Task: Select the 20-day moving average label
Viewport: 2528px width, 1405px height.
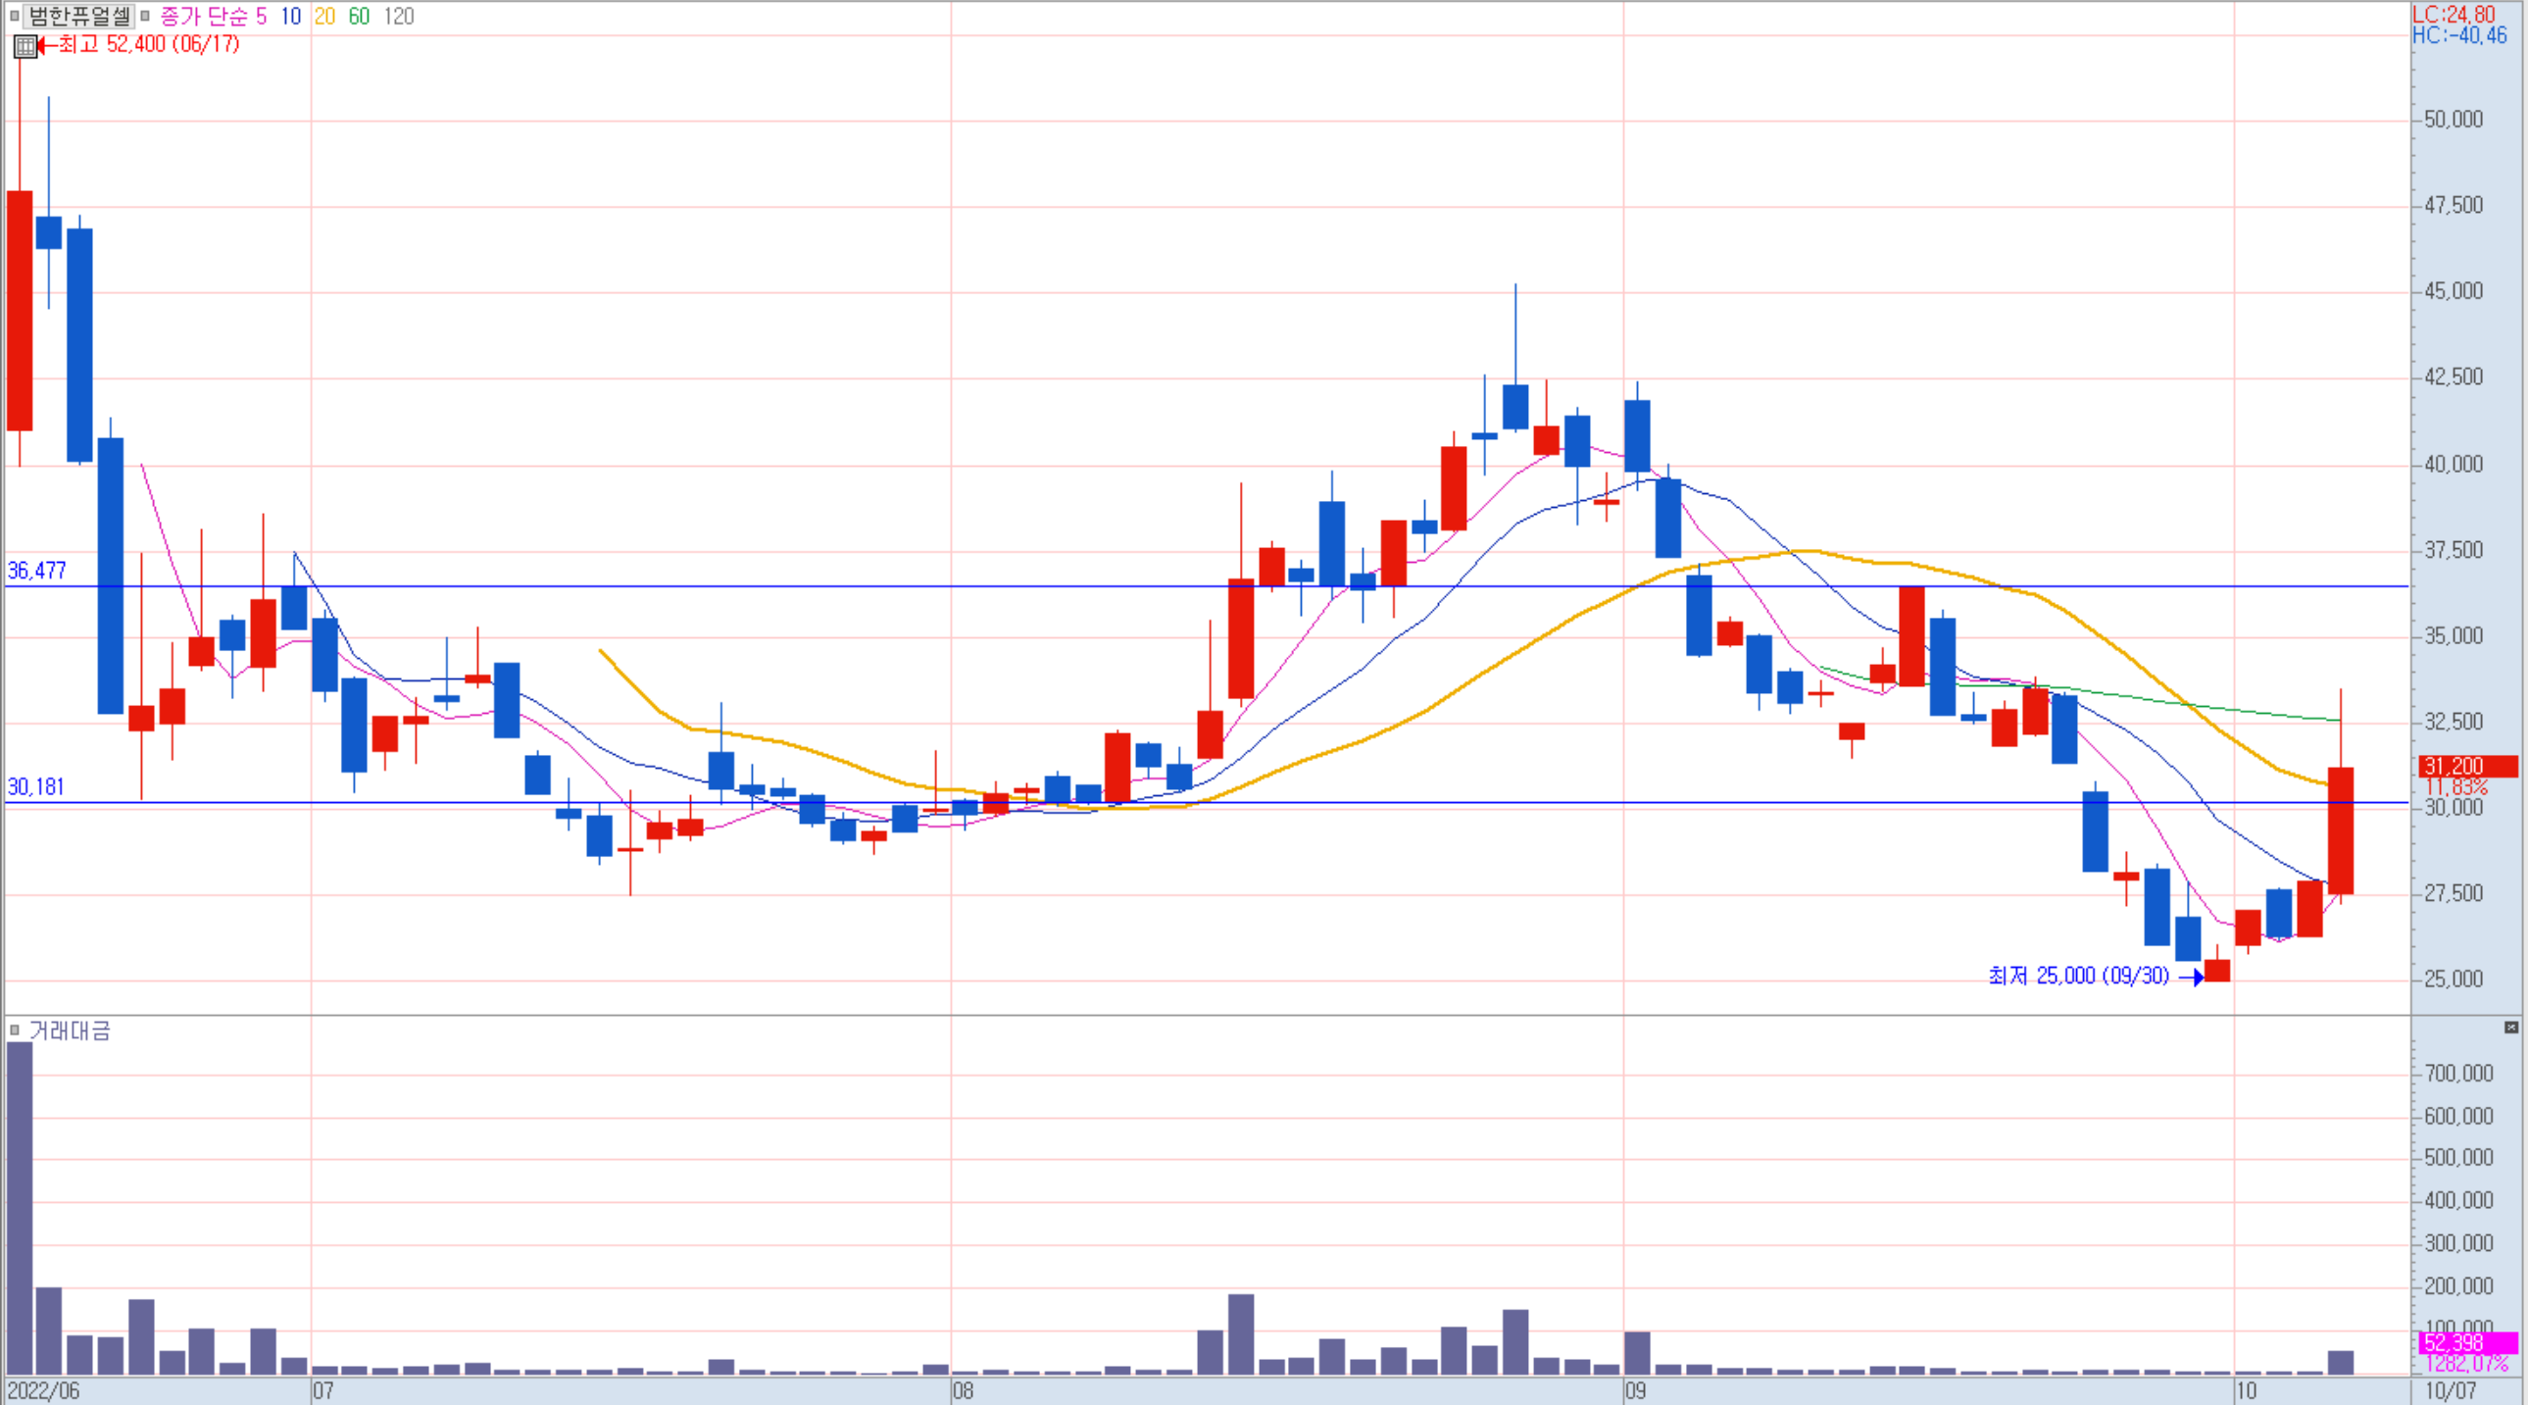Action: [x=324, y=16]
